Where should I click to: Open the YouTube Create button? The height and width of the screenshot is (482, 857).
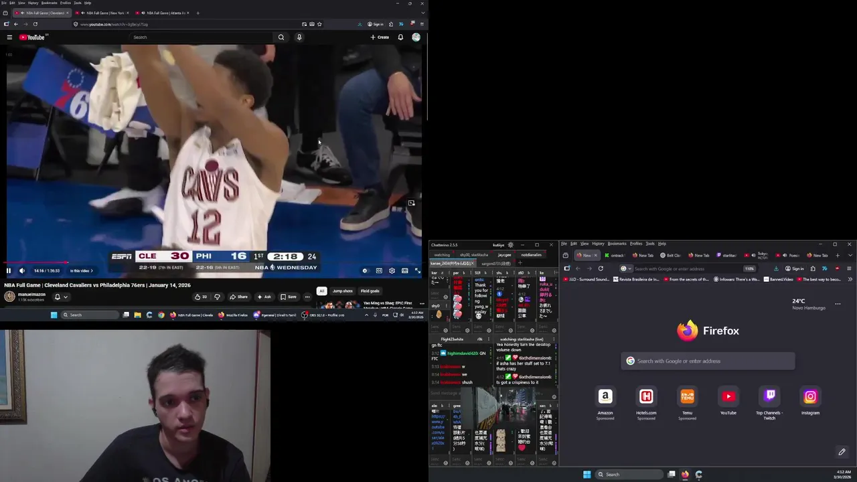pyautogui.click(x=380, y=37)
